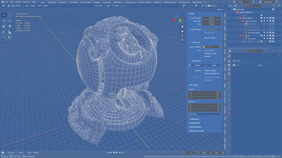
Task: Open the XYZ Euler rotation mode dropdown
Action: click(x=204, y=114)
